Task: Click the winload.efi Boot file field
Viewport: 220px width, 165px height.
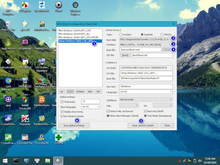Action: click(x=146, y=78)
